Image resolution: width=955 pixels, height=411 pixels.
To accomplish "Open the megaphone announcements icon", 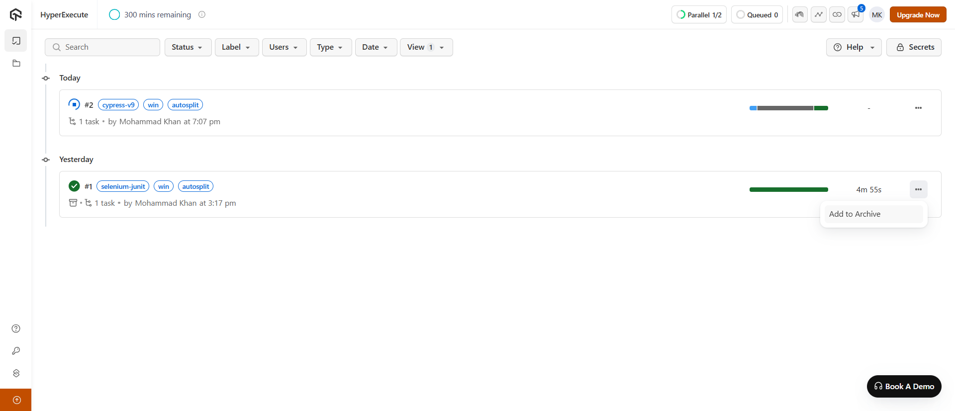I will click(856, 14).
